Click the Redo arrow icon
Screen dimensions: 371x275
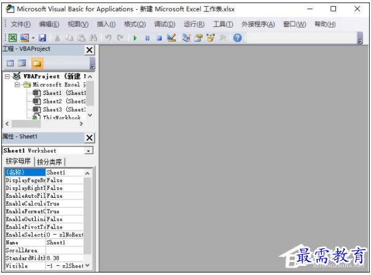pyautogui.click(x=120, y=38)
